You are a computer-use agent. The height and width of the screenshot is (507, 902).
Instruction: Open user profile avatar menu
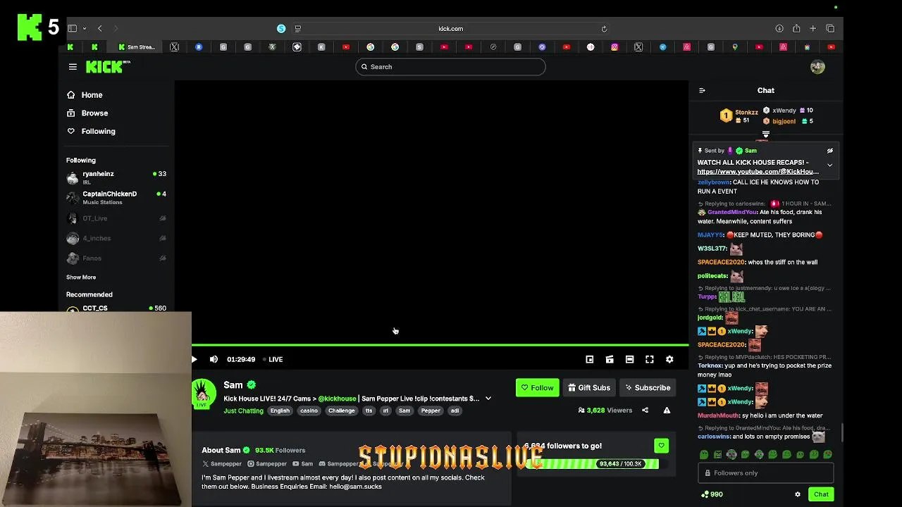817,67
